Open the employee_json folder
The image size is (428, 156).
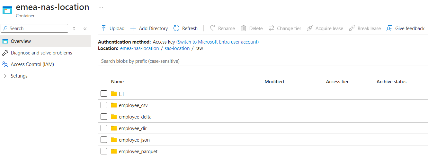[x=134, y=140]
